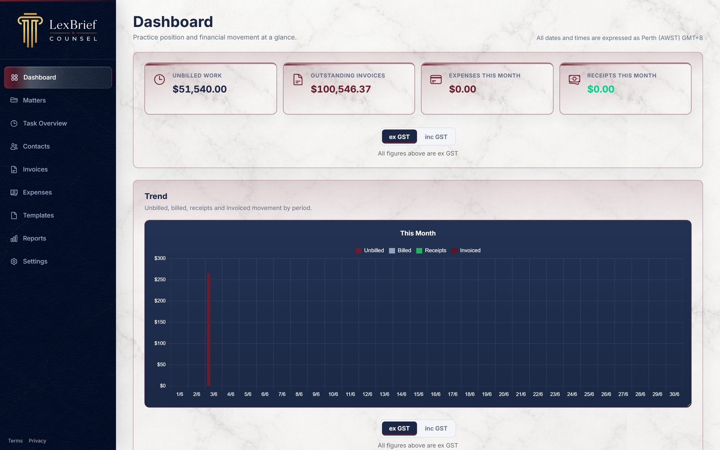This screenshot has height=450, width=720.
Task: Click the Contacts people icon
Action: 14,147
